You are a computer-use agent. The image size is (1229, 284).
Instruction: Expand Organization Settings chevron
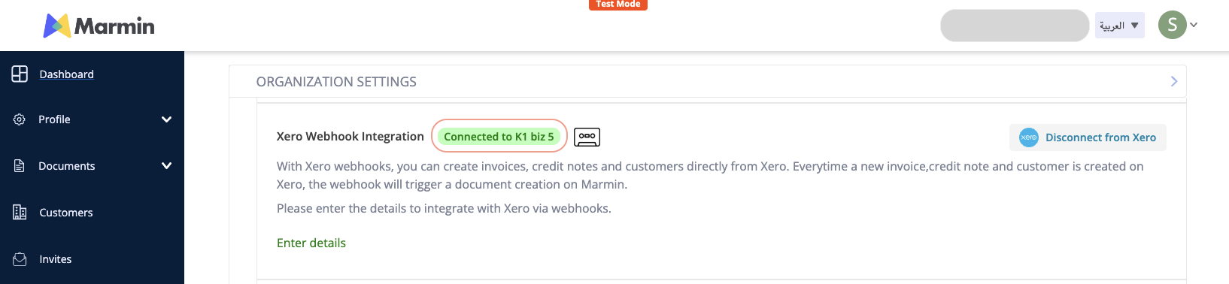tap(1174, 81)
